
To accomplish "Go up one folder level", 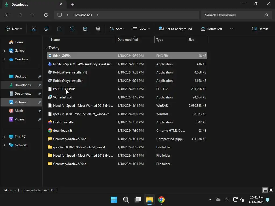I will [33, 15].
